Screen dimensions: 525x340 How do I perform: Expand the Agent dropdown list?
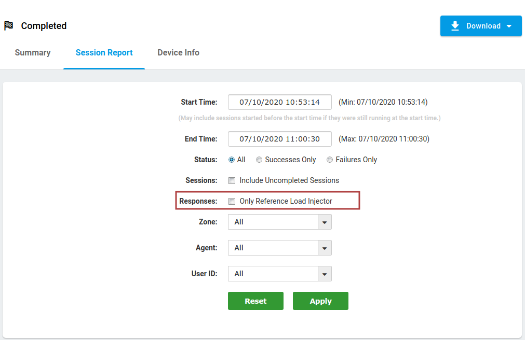click(325, 248)
